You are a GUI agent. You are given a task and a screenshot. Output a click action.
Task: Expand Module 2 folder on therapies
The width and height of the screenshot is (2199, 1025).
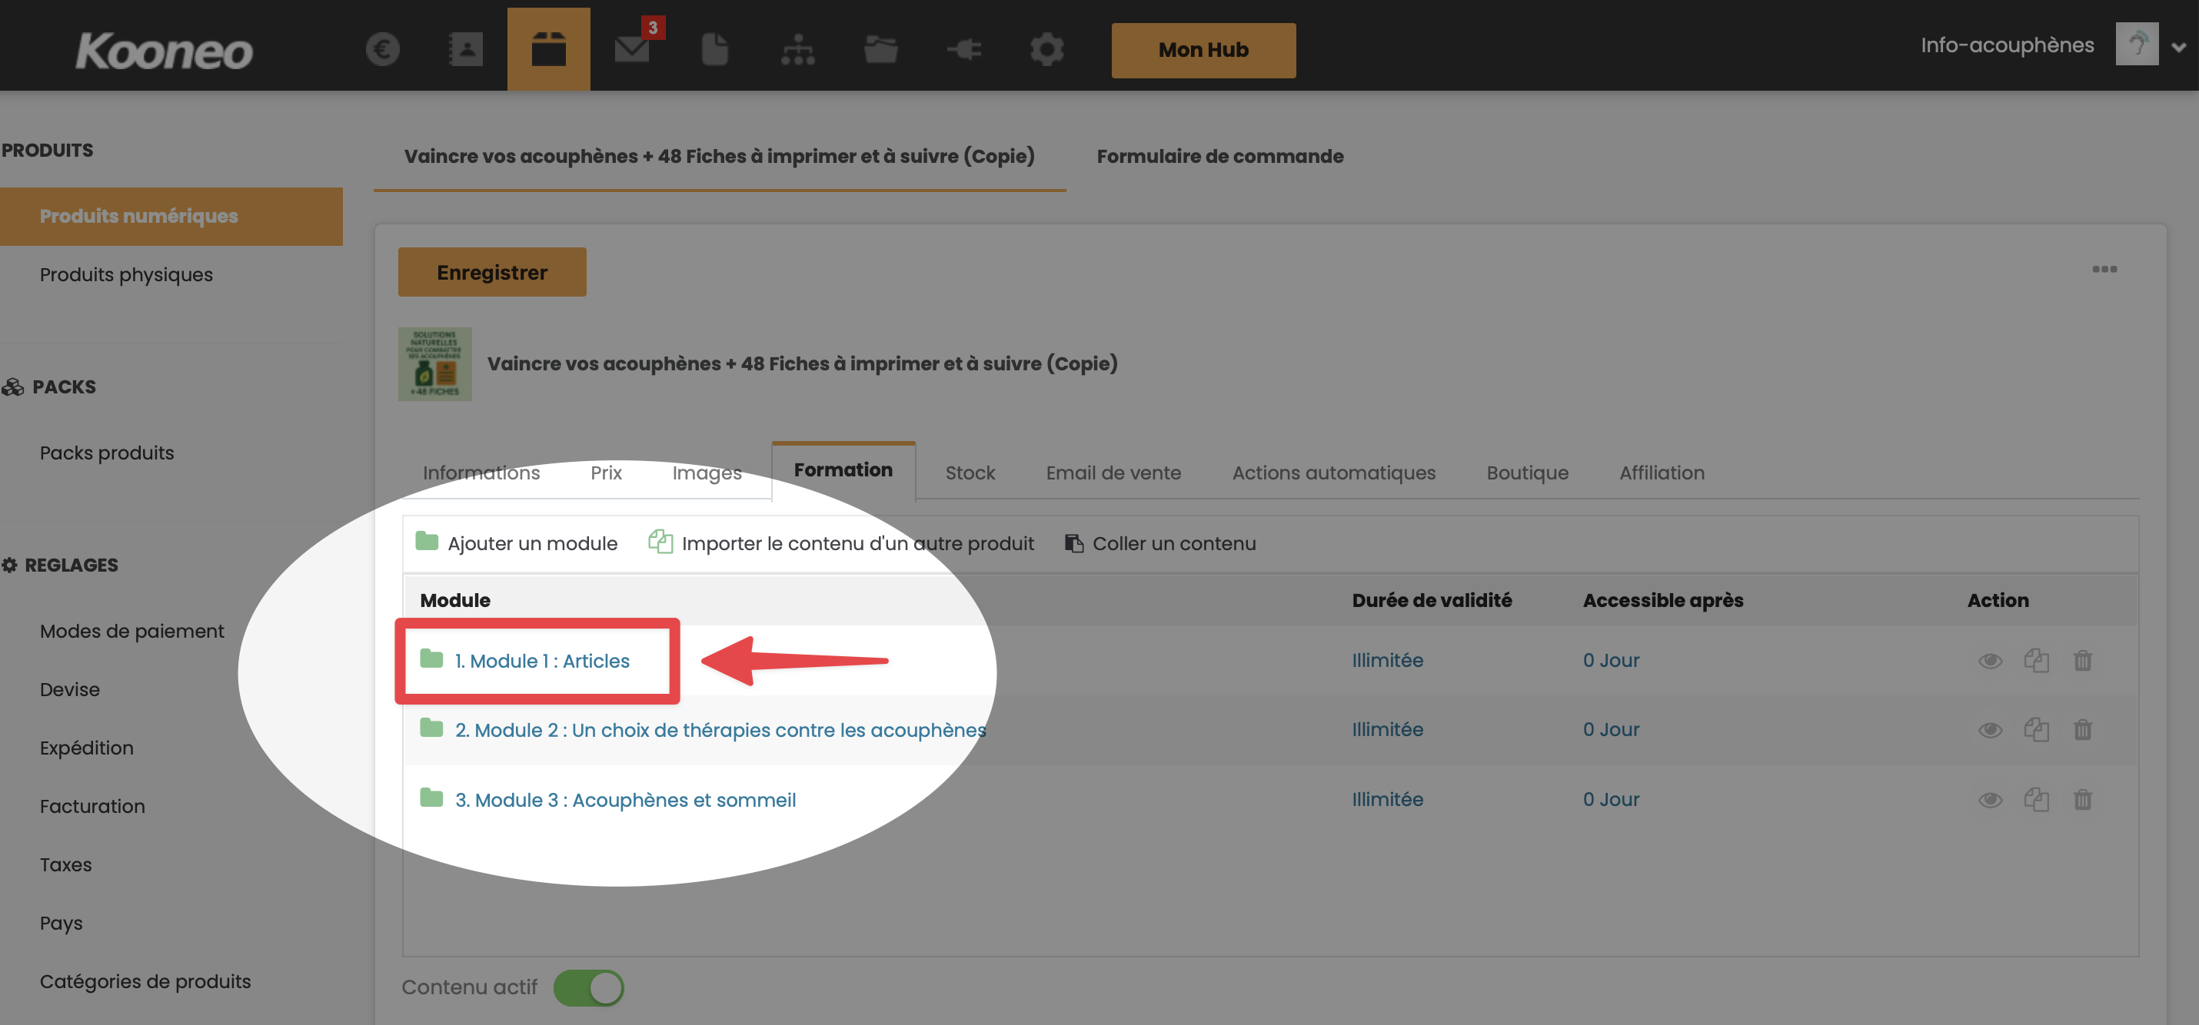click(719, 729)
